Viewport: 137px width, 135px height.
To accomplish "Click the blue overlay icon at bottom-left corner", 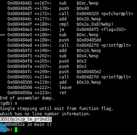I will 3,128.
